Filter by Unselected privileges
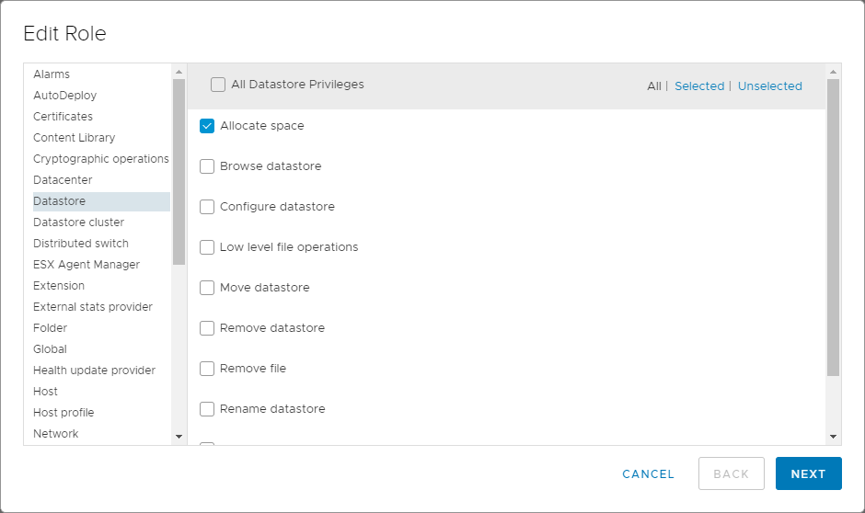 click(x=769, y=85)
